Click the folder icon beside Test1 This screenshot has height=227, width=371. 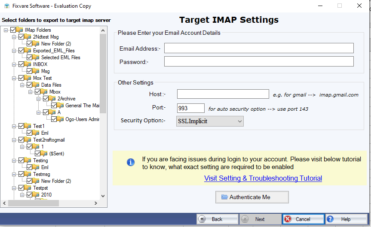pos(28,126)
